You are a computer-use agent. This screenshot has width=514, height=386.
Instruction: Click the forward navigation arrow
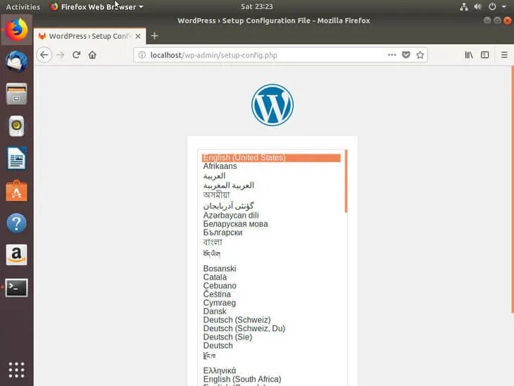(x=61, y=55)
